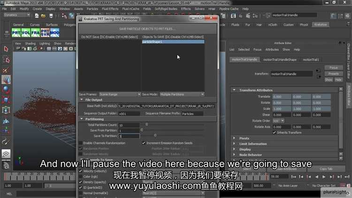Image resolution: width=352 pixels, height=198 pixels.
Task: Select the Universal Manipulator tool
Action: click(x=6, y=110)
